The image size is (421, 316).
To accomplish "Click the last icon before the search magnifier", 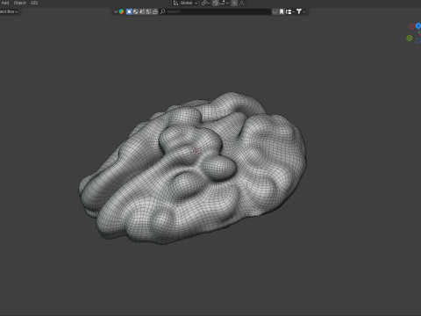I will pos(155,11).
